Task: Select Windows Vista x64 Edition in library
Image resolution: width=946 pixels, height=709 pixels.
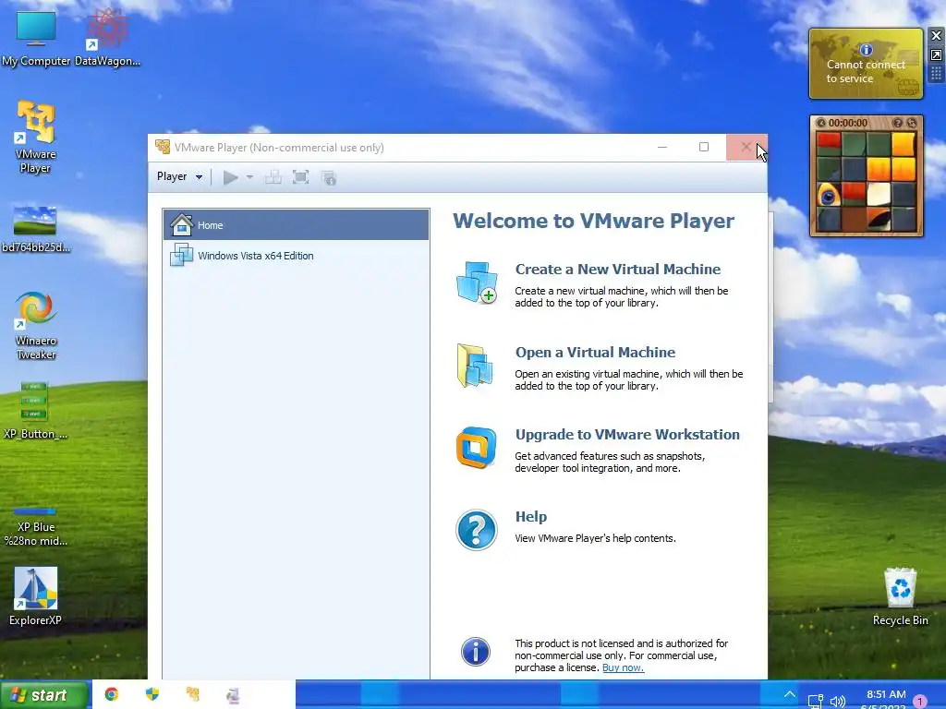Action: pos(296,256)
